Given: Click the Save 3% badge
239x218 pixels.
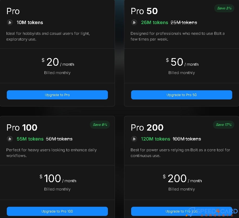Looking at the screenshot, I should (224, 8).
